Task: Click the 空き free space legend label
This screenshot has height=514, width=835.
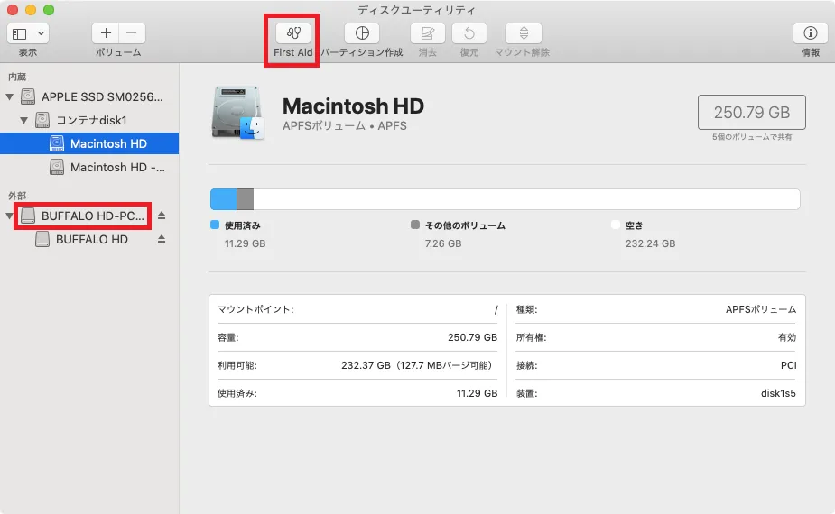Action: coord(634,225)
